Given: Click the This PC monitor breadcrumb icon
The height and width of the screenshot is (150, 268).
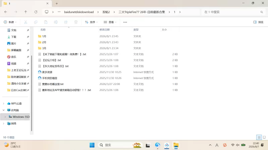Looking at the screenshot, I should click(47, 12).
